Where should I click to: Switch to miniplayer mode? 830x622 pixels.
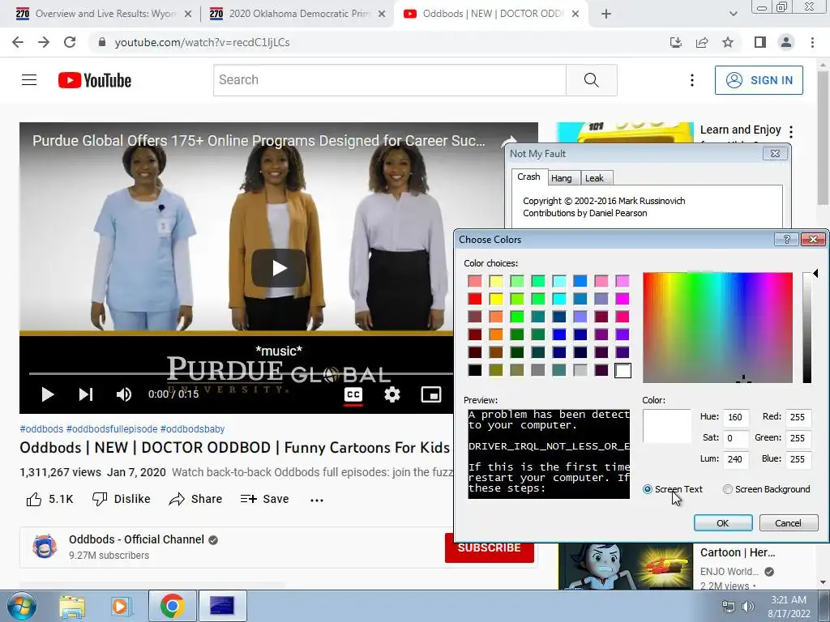(x=431, y=394)
